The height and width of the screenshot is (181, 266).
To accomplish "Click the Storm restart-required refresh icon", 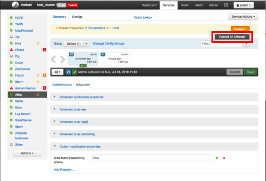I will [38, 82].
